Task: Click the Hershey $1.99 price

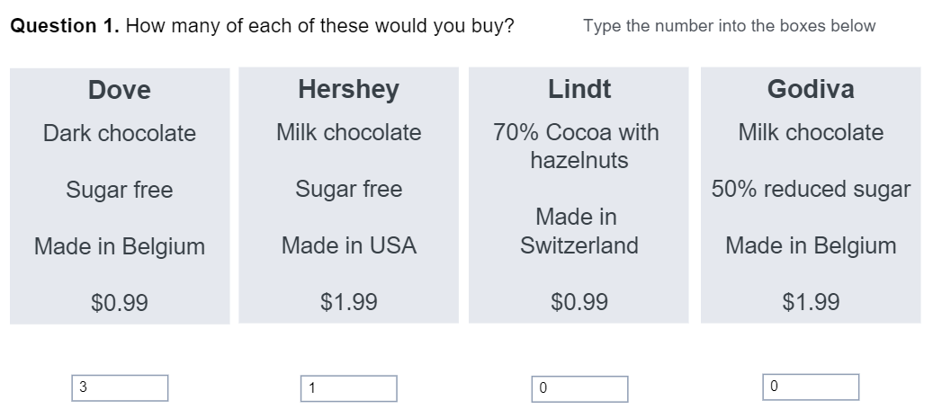Action: [x=349, y=302]
